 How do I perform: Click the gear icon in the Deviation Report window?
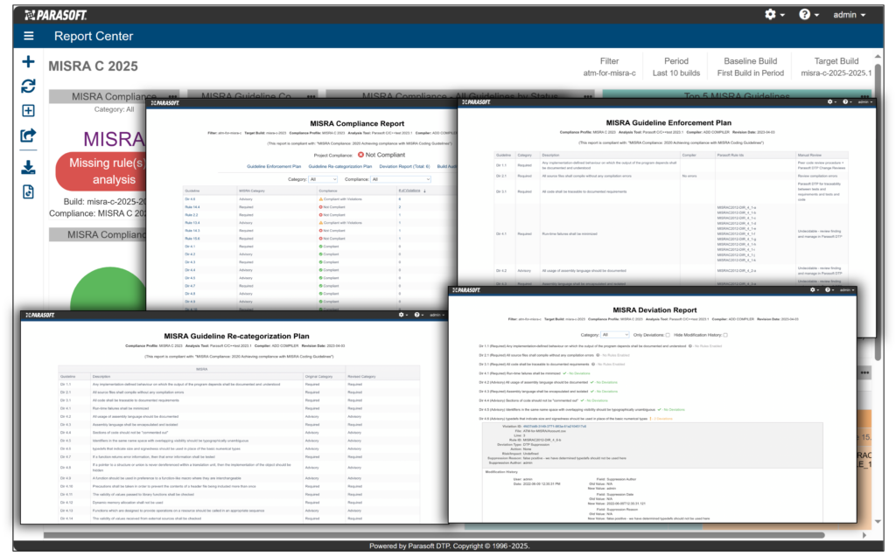[814, 290]
